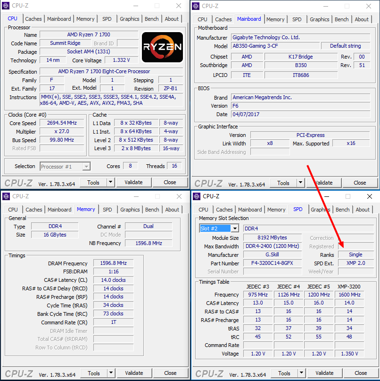Go to About tab in the Memory window
Viewport: 380px width, 381px height.
(172, 210)
